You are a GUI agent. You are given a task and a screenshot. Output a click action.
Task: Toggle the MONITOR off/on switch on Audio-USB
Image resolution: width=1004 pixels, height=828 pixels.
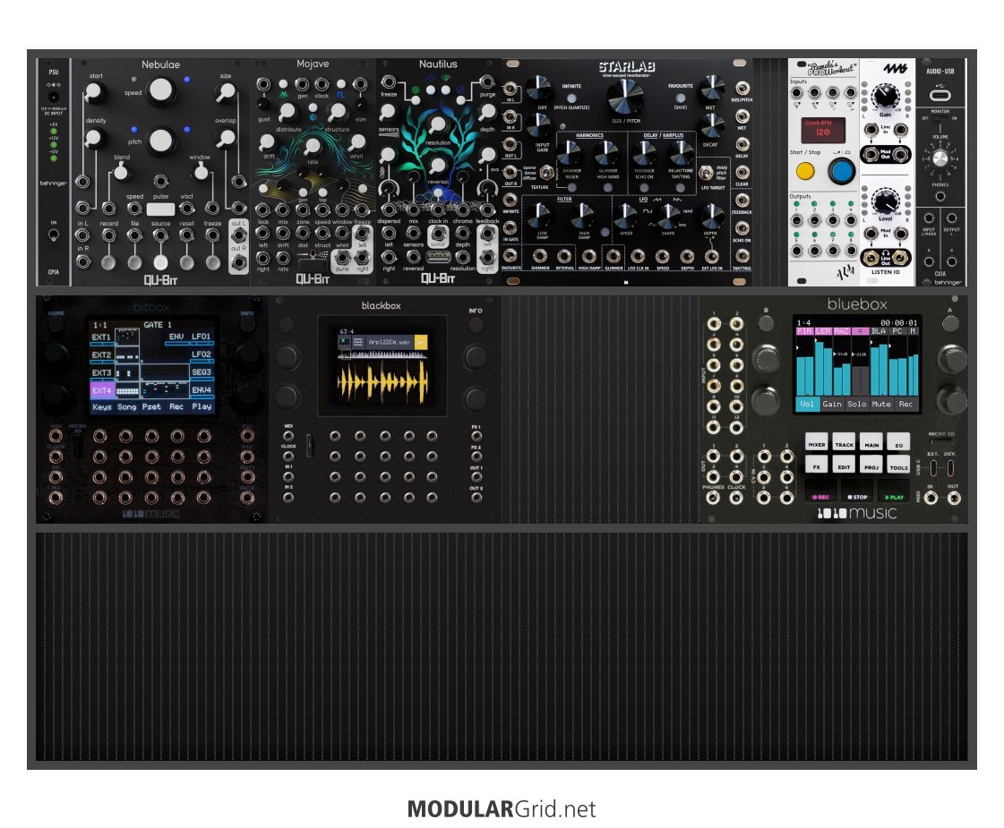pyautogui.click(x=940, y=118)
